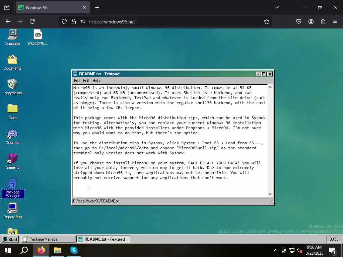Image resolution: width=343 pixels, height=257 pixels.
Task: Expand the list all tabs chevron
Action: [x=276, y=7]
